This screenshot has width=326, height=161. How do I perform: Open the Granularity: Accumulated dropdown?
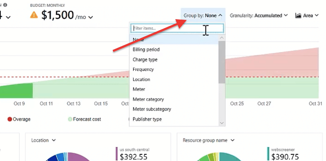259,15
